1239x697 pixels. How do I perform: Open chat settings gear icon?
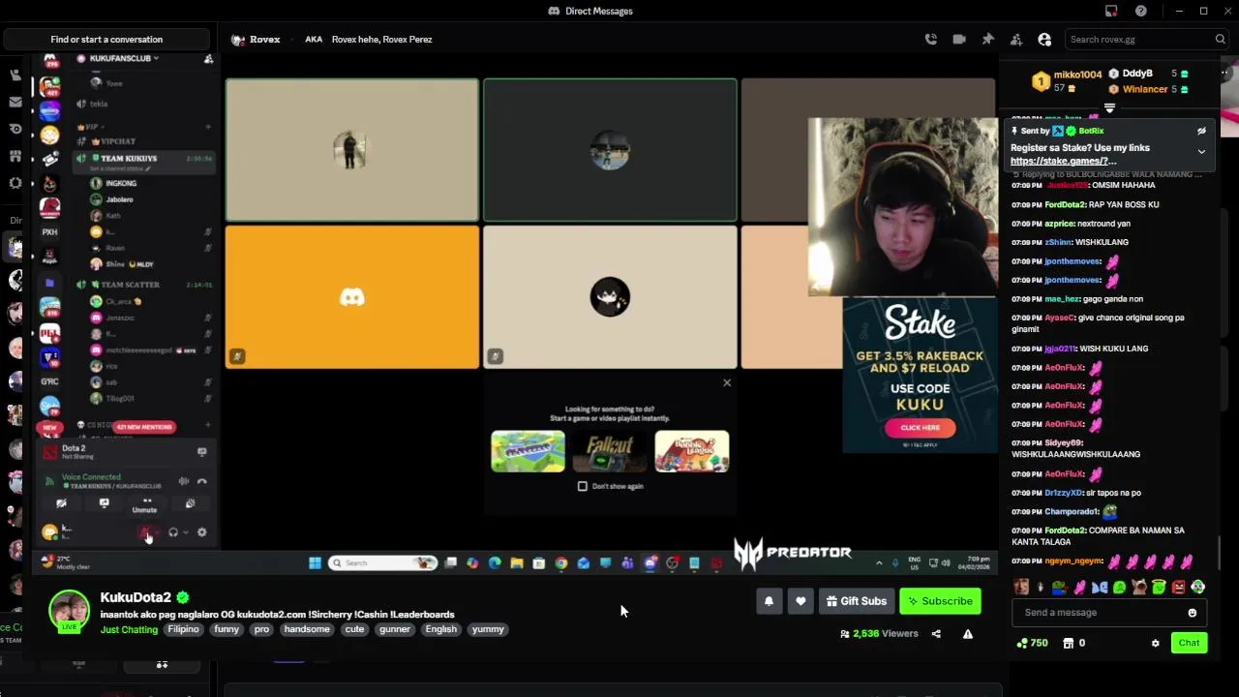pos(1155,643)
